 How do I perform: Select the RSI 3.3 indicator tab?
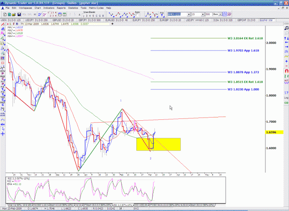[x=123, y=205]
